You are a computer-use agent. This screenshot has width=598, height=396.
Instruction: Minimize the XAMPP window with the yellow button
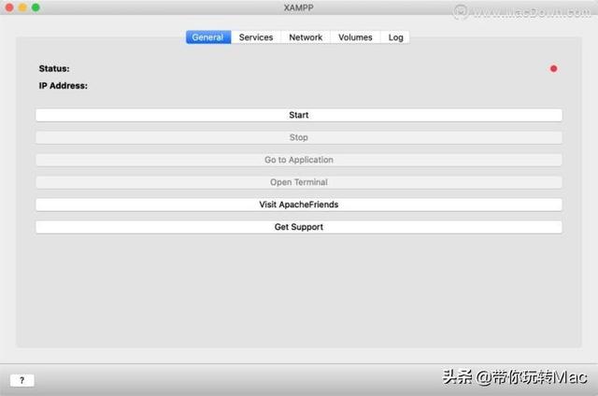coord(22,7)
